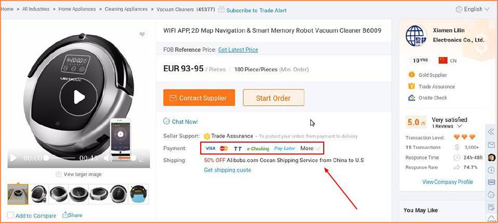Click the Contact Supplier button
The width and height of the screenshot is (498, 223).
click(199, 97)
